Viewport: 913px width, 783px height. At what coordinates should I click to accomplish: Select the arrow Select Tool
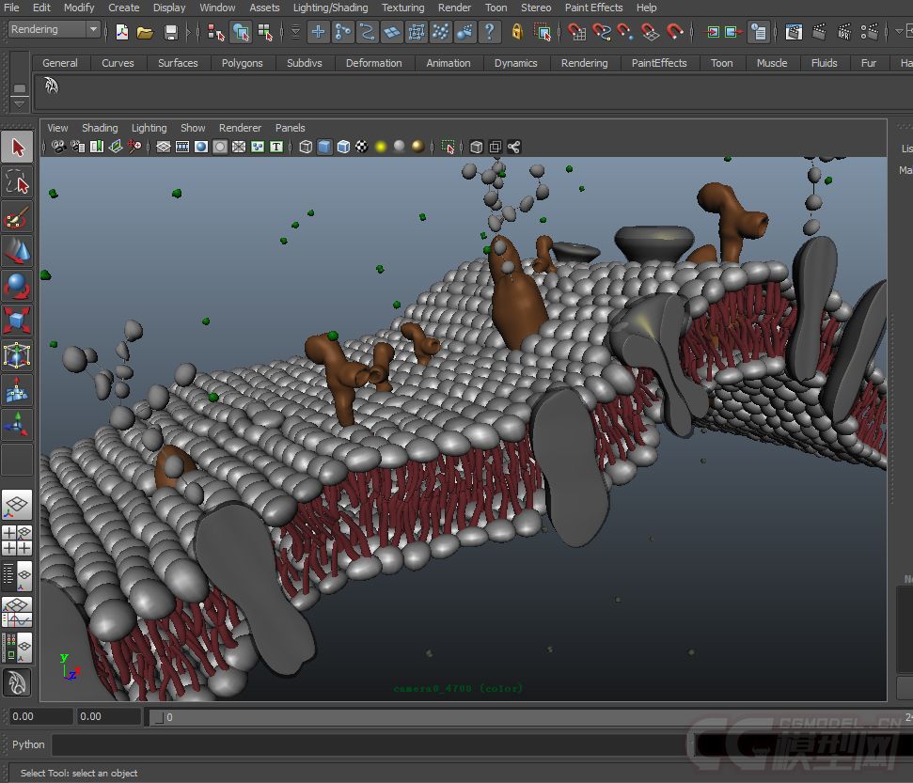pos(18,148)
